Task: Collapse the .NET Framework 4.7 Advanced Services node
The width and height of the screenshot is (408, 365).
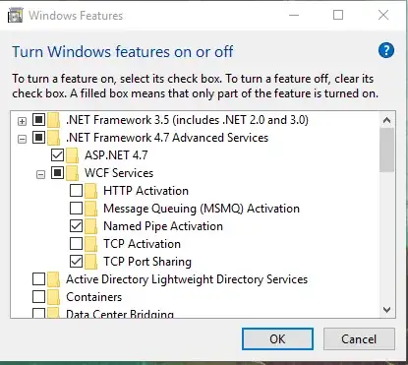Action: pos(22,139)
